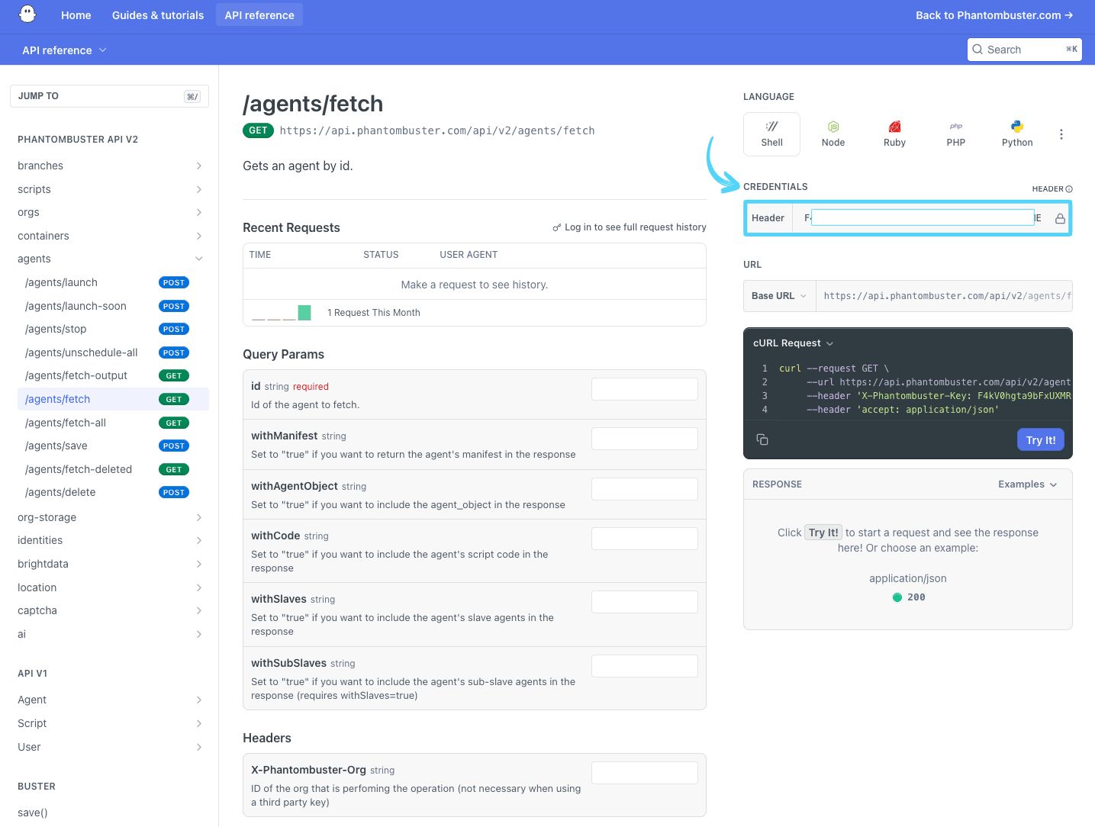Focus the withSubSlaves input field
Image resolution: width=1095 pixels, height=827 pixels.
click(645, 666)
